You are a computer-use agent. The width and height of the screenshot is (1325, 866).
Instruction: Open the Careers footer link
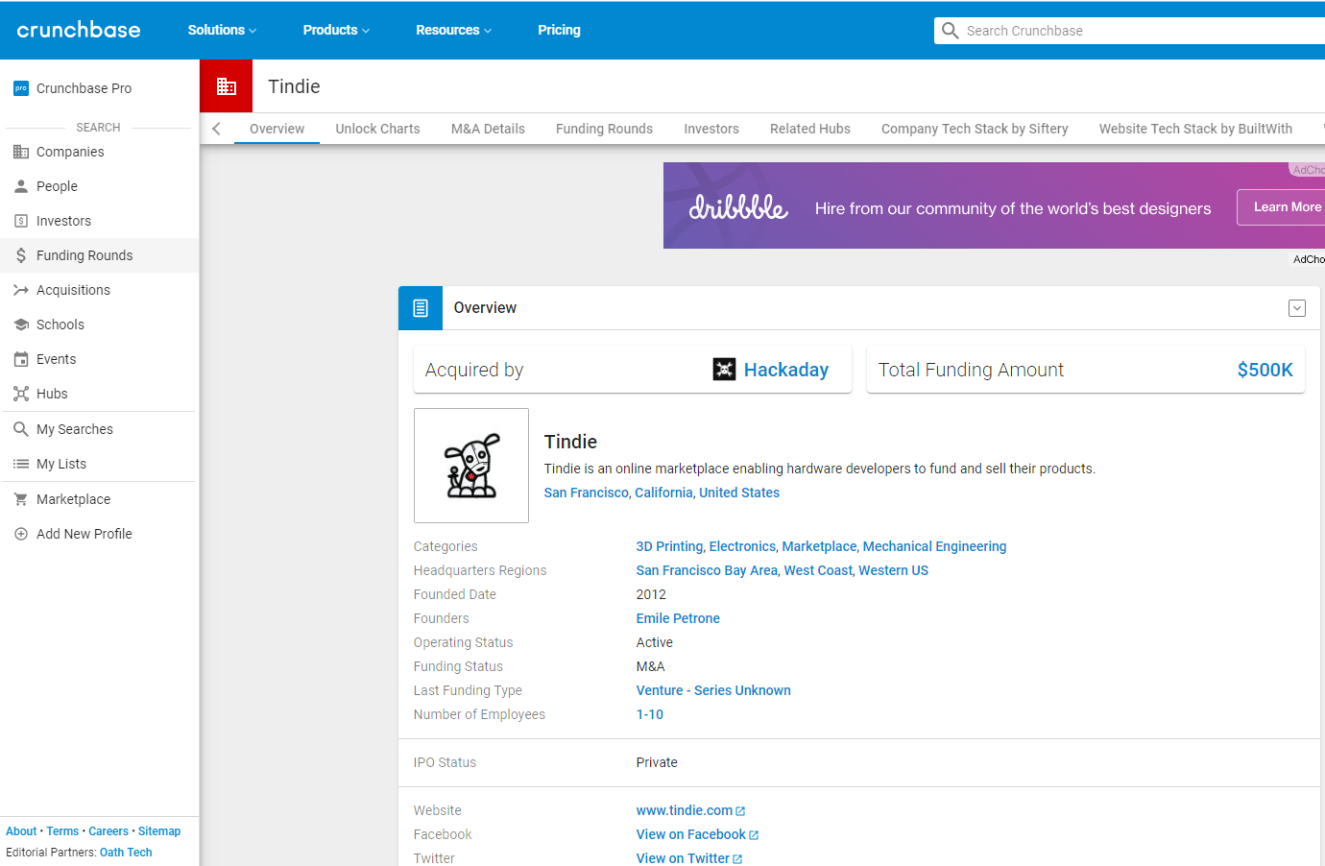pyautogui.click(x=108, y=831)
